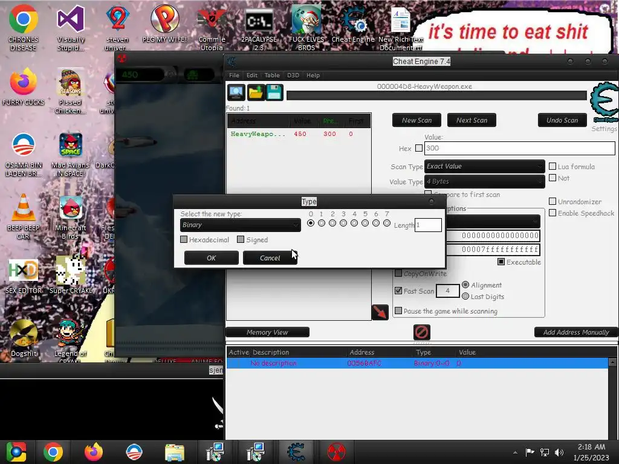
Task: Open Pissed Chicken Seasons desktop icon
Action: (70, 92)
